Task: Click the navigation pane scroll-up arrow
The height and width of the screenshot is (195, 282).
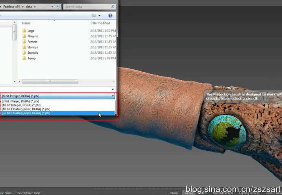Action: pyautogui.click(x=15, y=22)
